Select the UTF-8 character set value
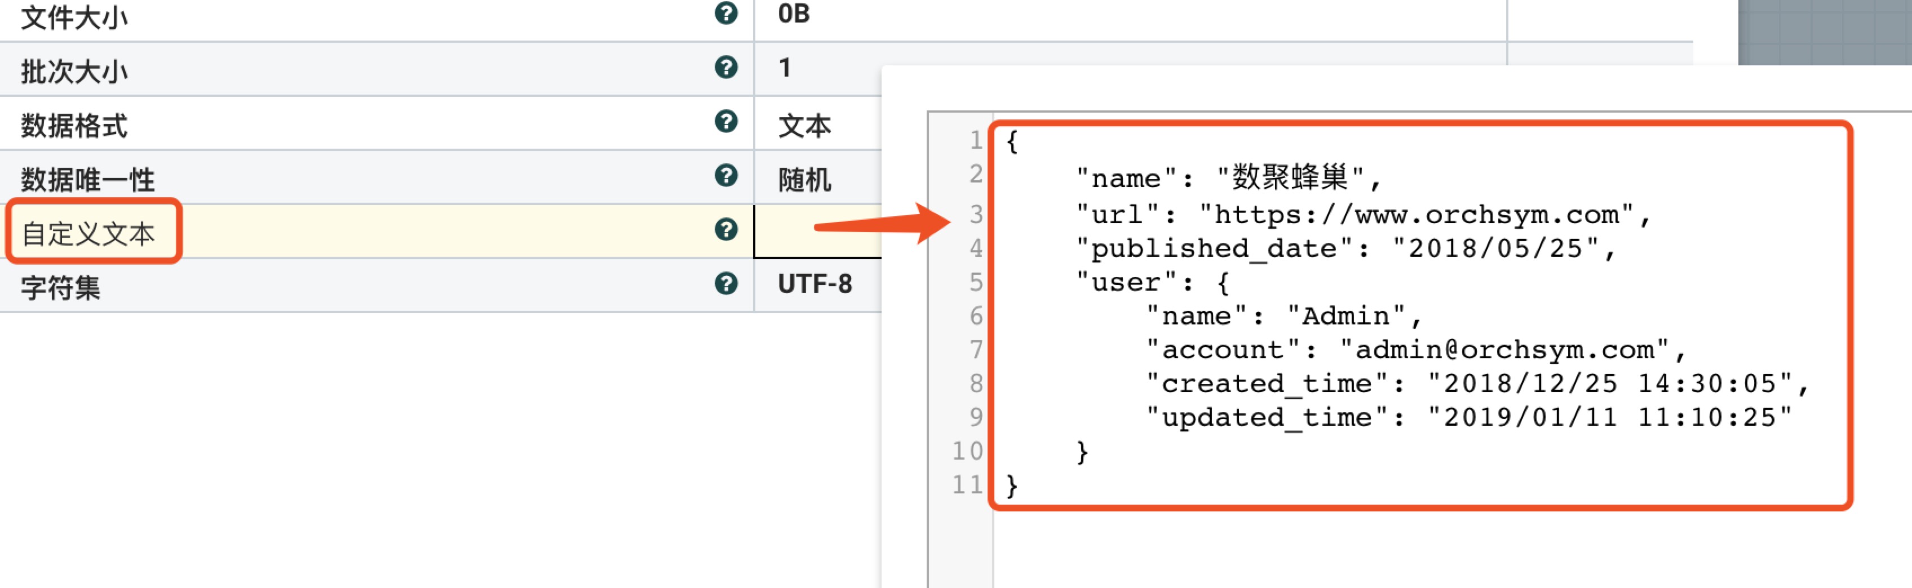1912x588 pixels. tap(814, 284)
